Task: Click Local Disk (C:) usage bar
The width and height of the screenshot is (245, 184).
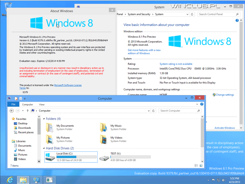Action: (x=76, y=157)
